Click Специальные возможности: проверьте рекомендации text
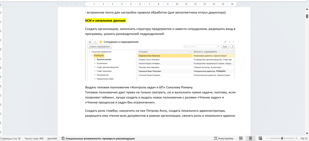Viewport: 309px width, 141px height. tap(100, 139)
